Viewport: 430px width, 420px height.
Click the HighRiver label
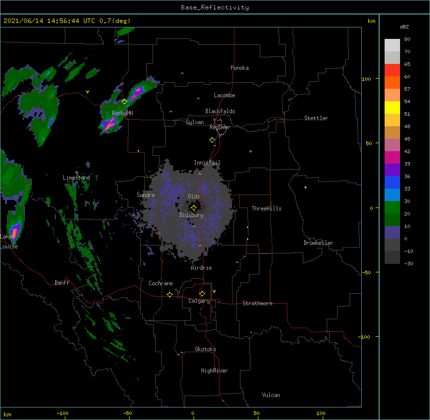tap(215, 371)
